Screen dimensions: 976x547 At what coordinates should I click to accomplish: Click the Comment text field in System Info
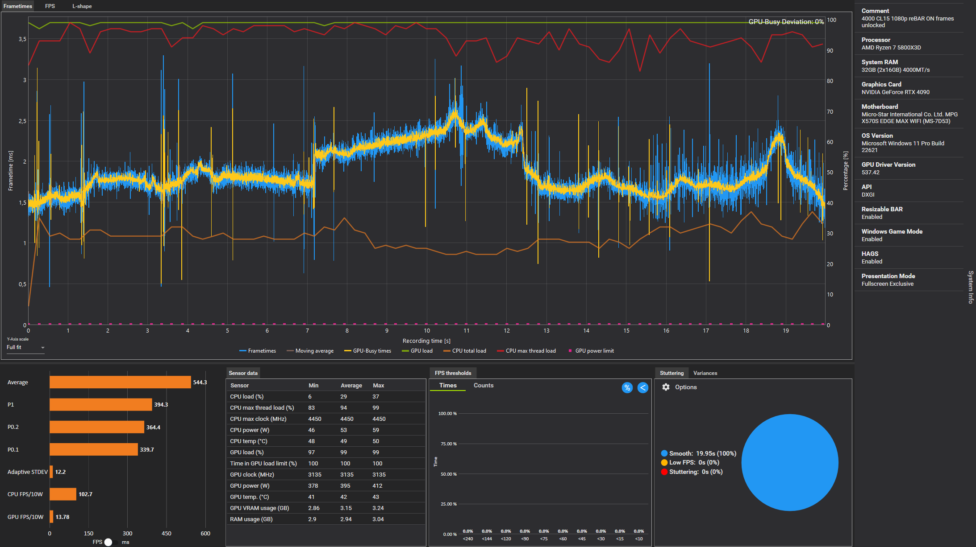point(907,22)
